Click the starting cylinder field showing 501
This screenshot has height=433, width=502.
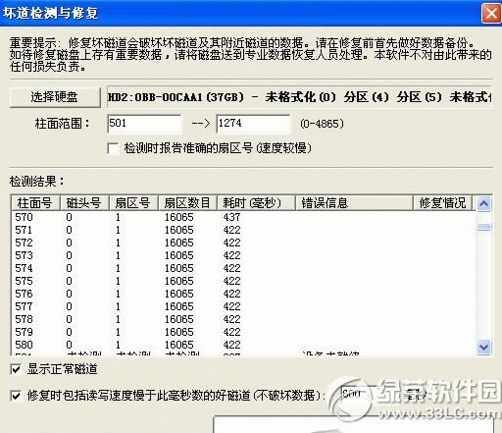point(144,124)
